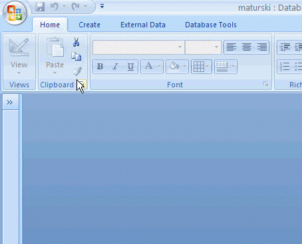Click the Undo arrow icon
The width and height of the screenshot is (302, 244).
pyautogui.click(x=55, y=7)
